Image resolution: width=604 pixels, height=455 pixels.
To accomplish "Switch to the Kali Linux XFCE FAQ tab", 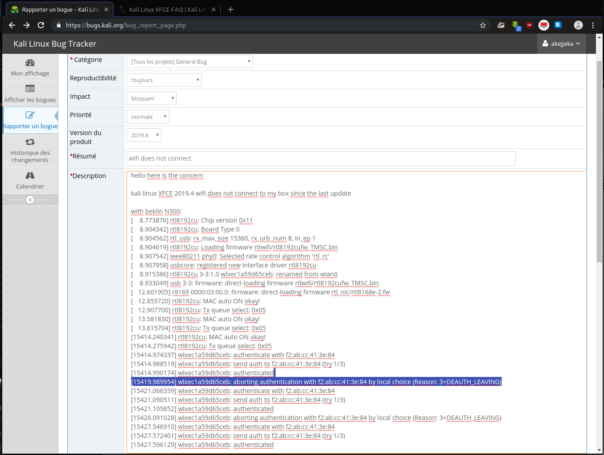I will (x=167, y=9).
